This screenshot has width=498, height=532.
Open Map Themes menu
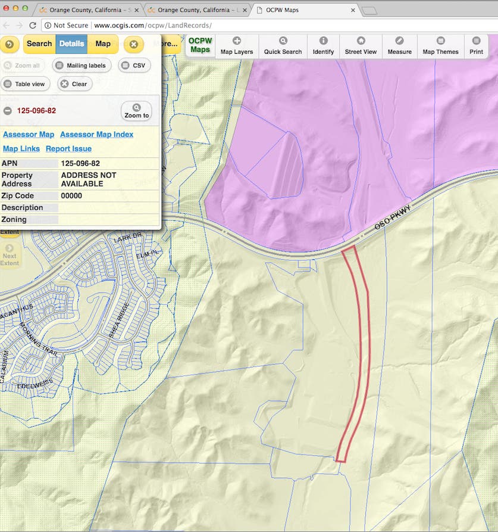pos(440,46)
